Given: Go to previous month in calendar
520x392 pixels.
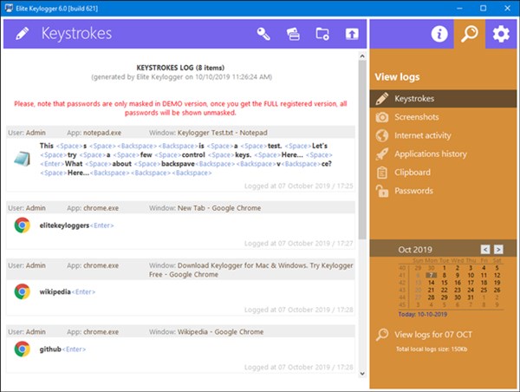Looking at the screenshot, I should 485,249.
